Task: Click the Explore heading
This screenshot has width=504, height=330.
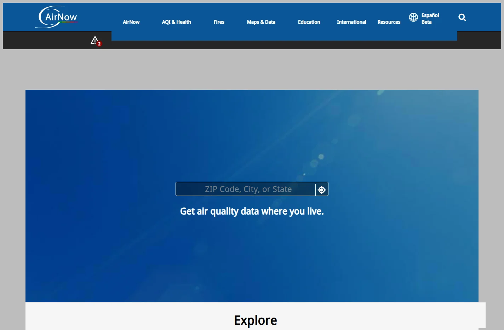Action: pyautogui.click(x=256, y=320)
